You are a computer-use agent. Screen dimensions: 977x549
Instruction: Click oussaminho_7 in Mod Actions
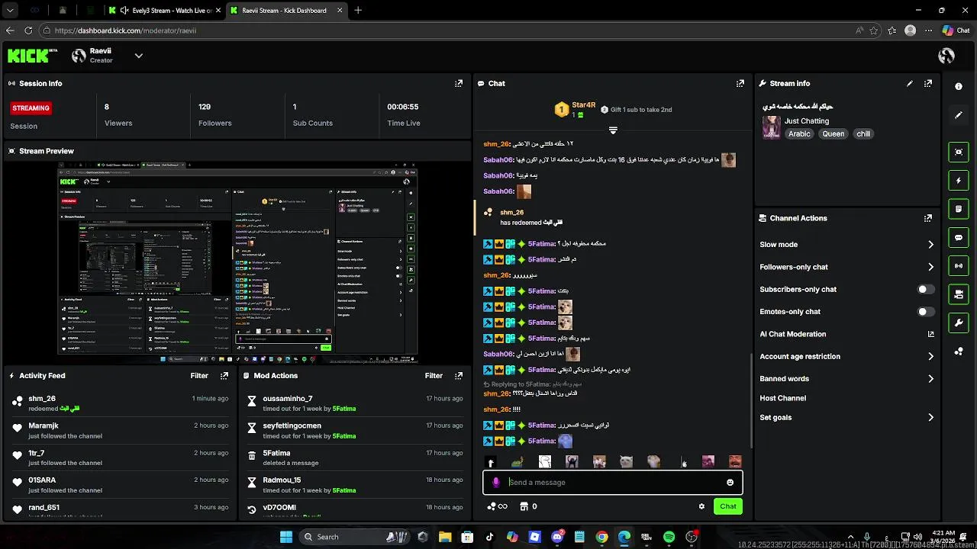tap(287, 399)
